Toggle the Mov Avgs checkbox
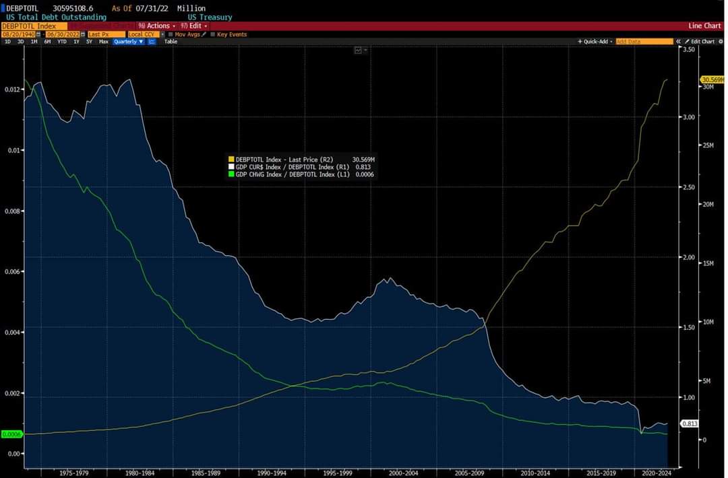Viewport: 728px width, 478px height. (x=171, y=34)
